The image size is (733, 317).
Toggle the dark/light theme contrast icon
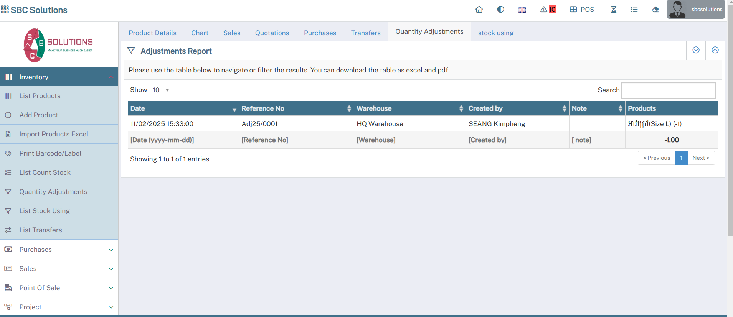click(x=500, y=10)
